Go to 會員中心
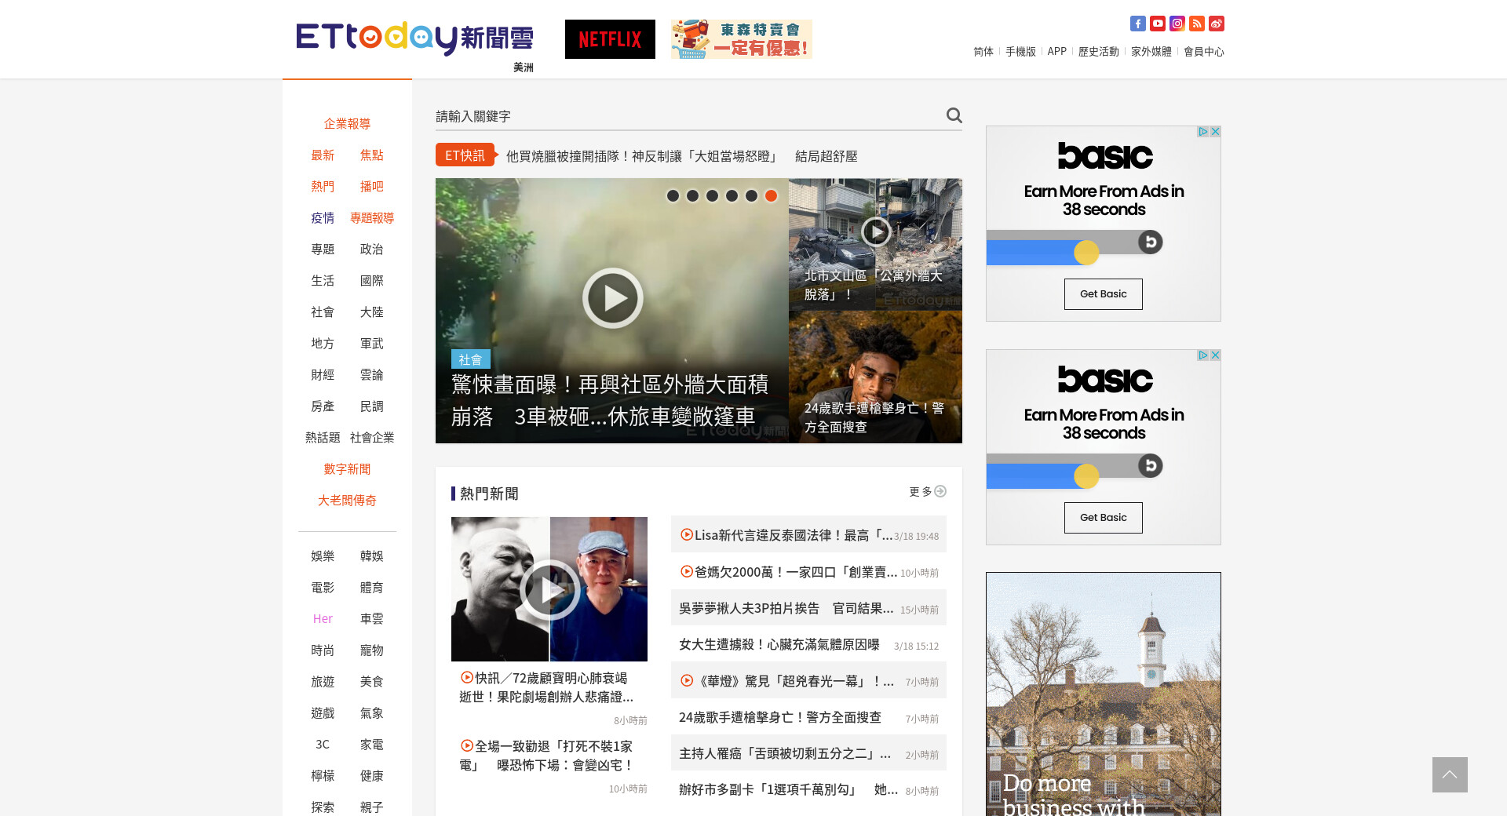This screenshot has height=816, width=1507. [1204, 52]
